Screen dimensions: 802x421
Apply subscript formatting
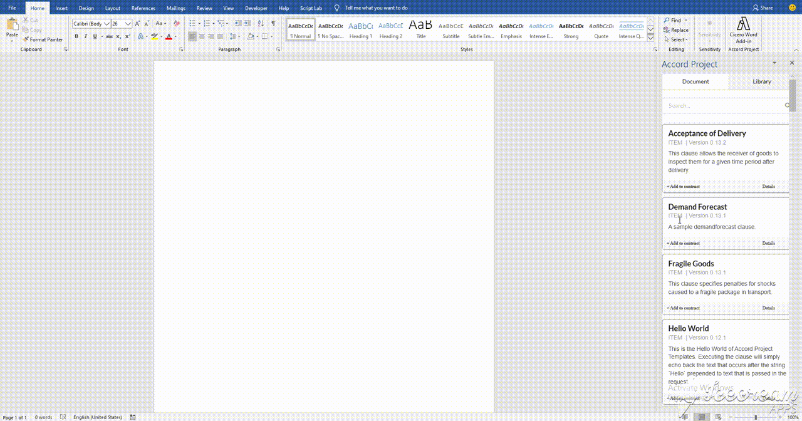[x=118, y=36]
